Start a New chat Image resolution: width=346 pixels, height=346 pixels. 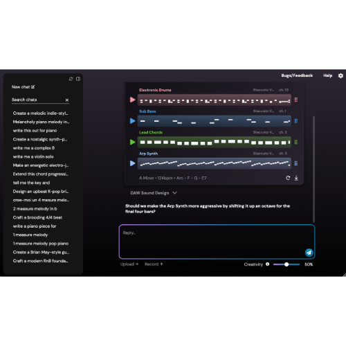[23, 87]
